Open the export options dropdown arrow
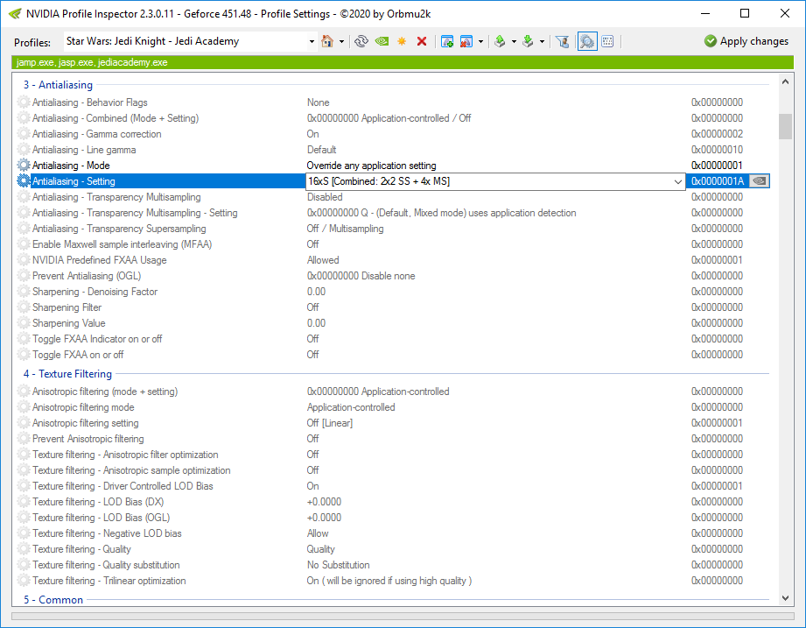 coord(514,42)
